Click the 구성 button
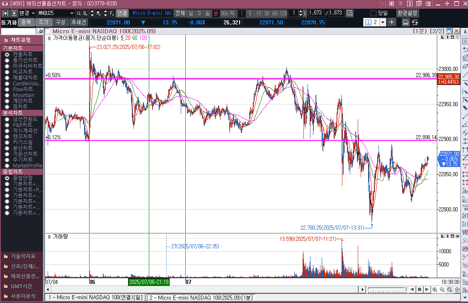 pos(60,22)
